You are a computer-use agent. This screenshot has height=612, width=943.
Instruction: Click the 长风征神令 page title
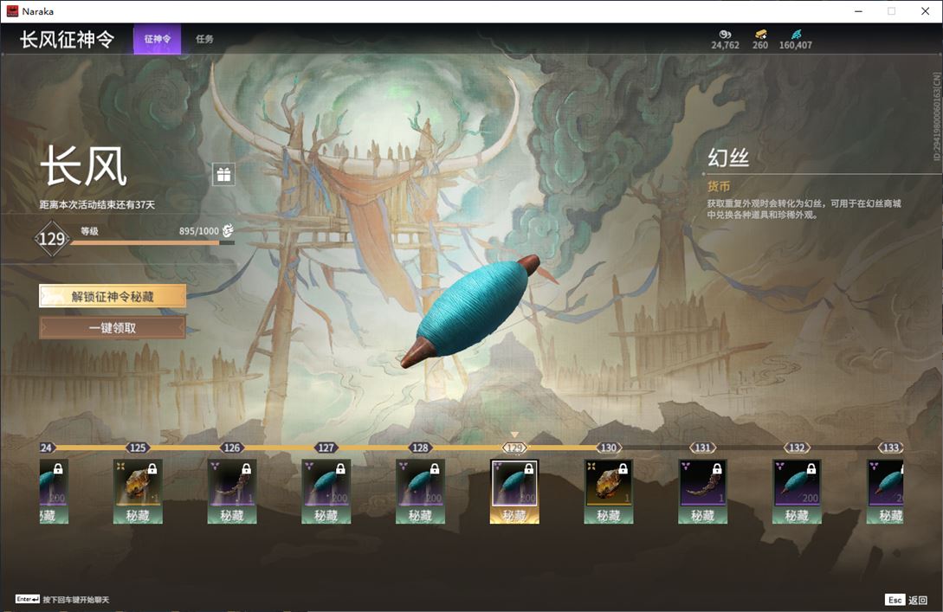tap(68, 40)
